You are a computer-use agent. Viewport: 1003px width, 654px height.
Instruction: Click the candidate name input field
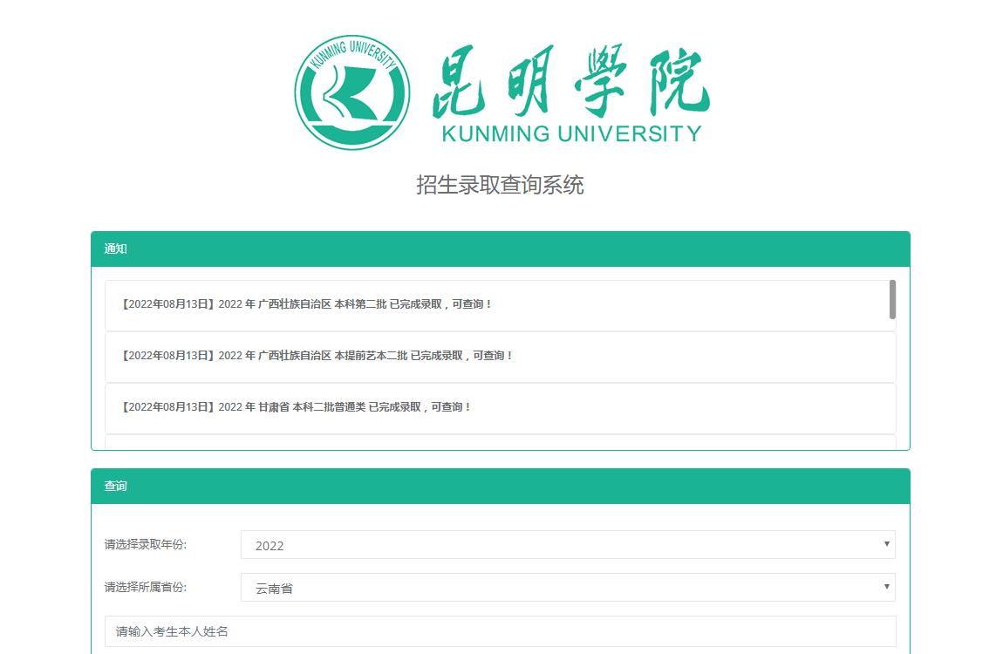tap(501, 631)
